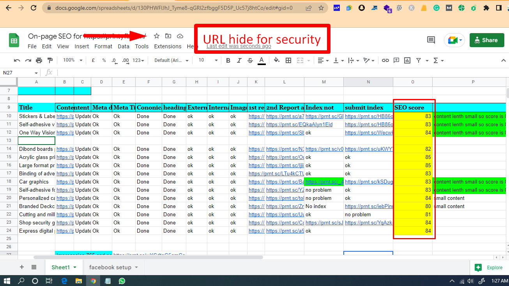Star this spreadsheet document

(157, 36)
